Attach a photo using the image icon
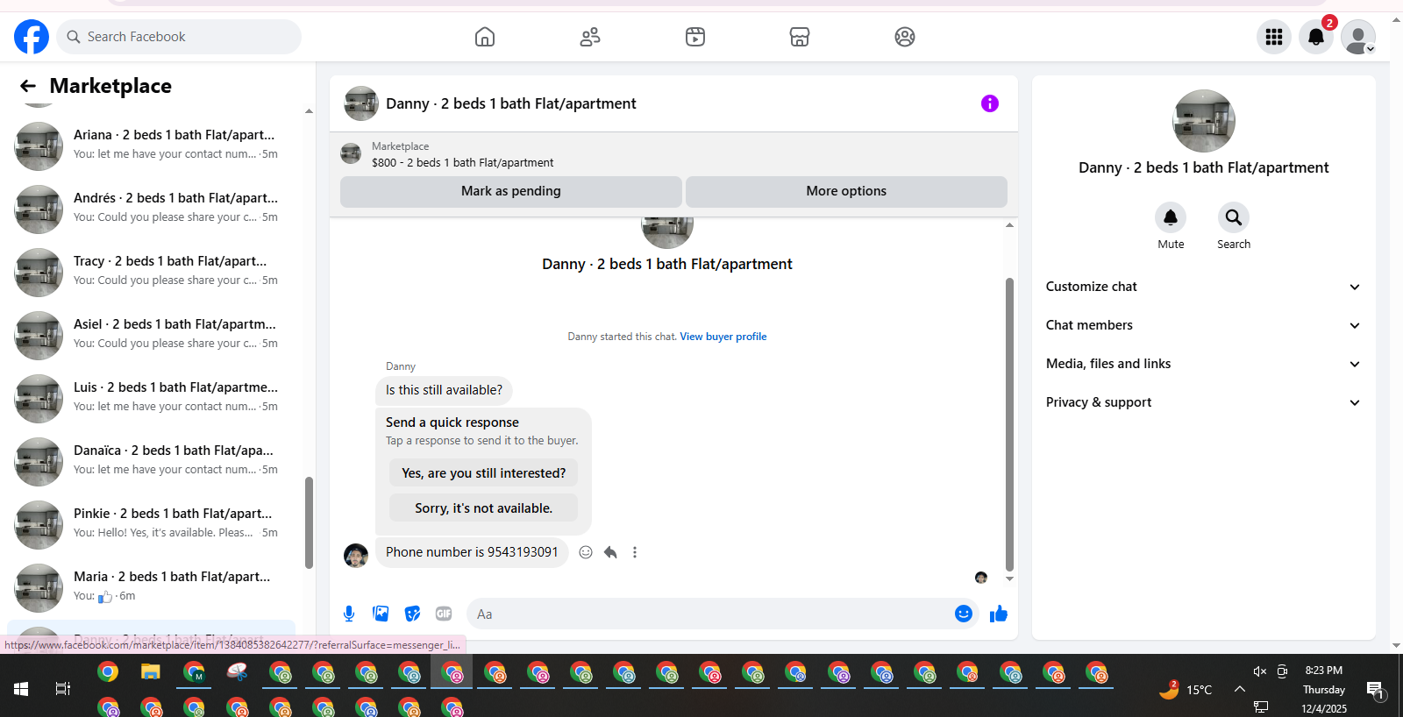 [x=381, y=614]
